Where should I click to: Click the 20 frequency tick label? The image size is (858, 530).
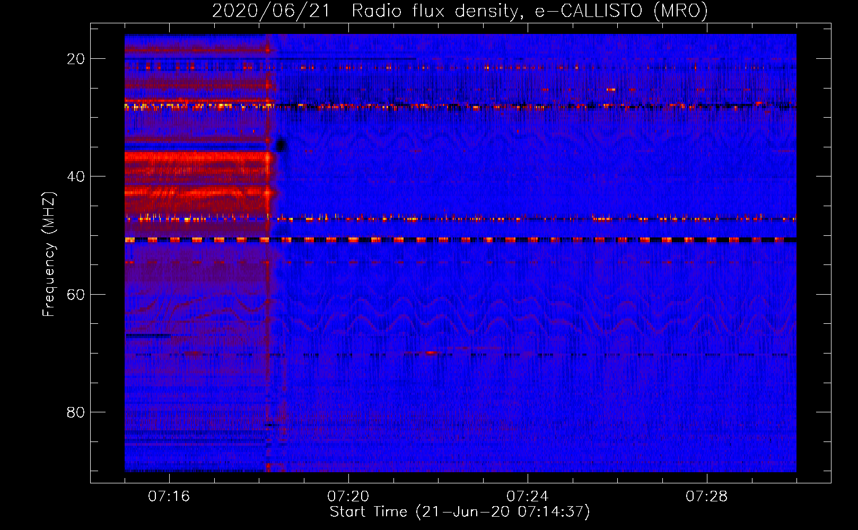(76, 59)
